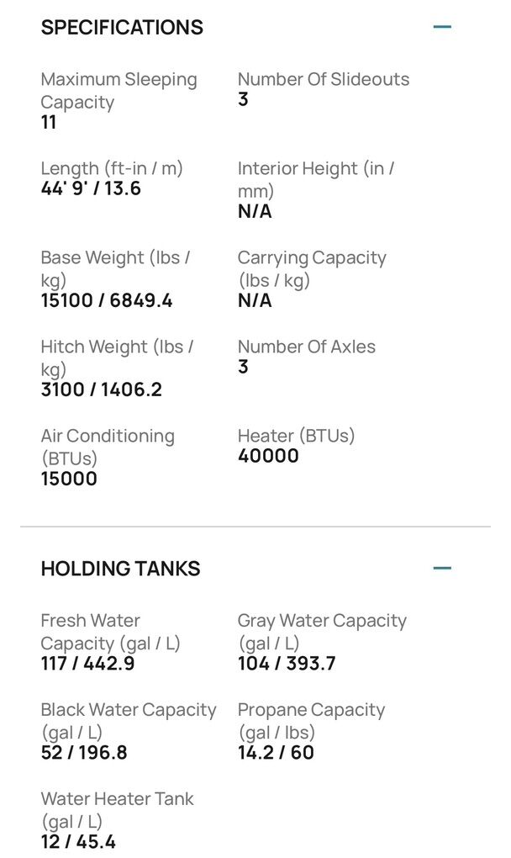
Task: Click the gray water value 104 / 393.7
Action: [286, 664]
